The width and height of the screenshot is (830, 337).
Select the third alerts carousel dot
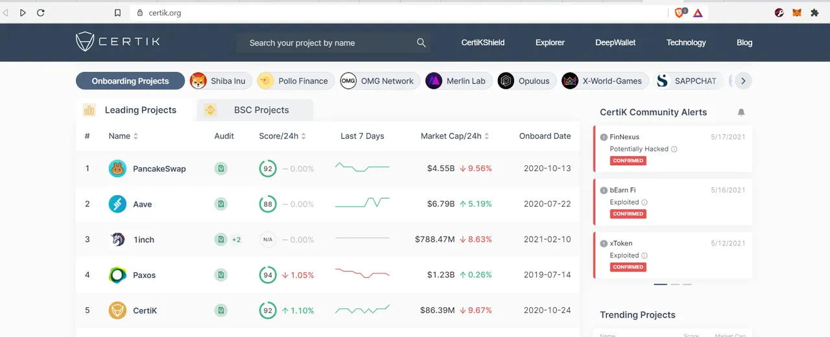tap(687, 285)
